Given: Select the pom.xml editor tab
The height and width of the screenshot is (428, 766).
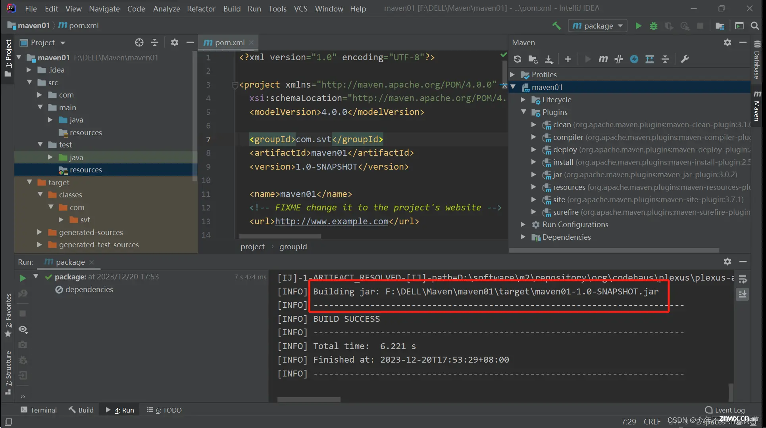Looking at the screenshot, I should point(229,42).
